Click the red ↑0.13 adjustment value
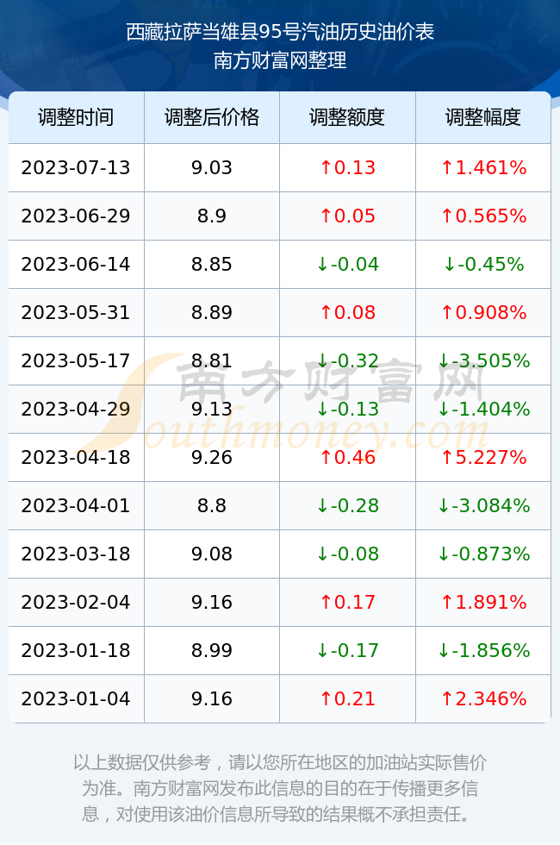Screen dimensions: 560x845 point(347,167)
